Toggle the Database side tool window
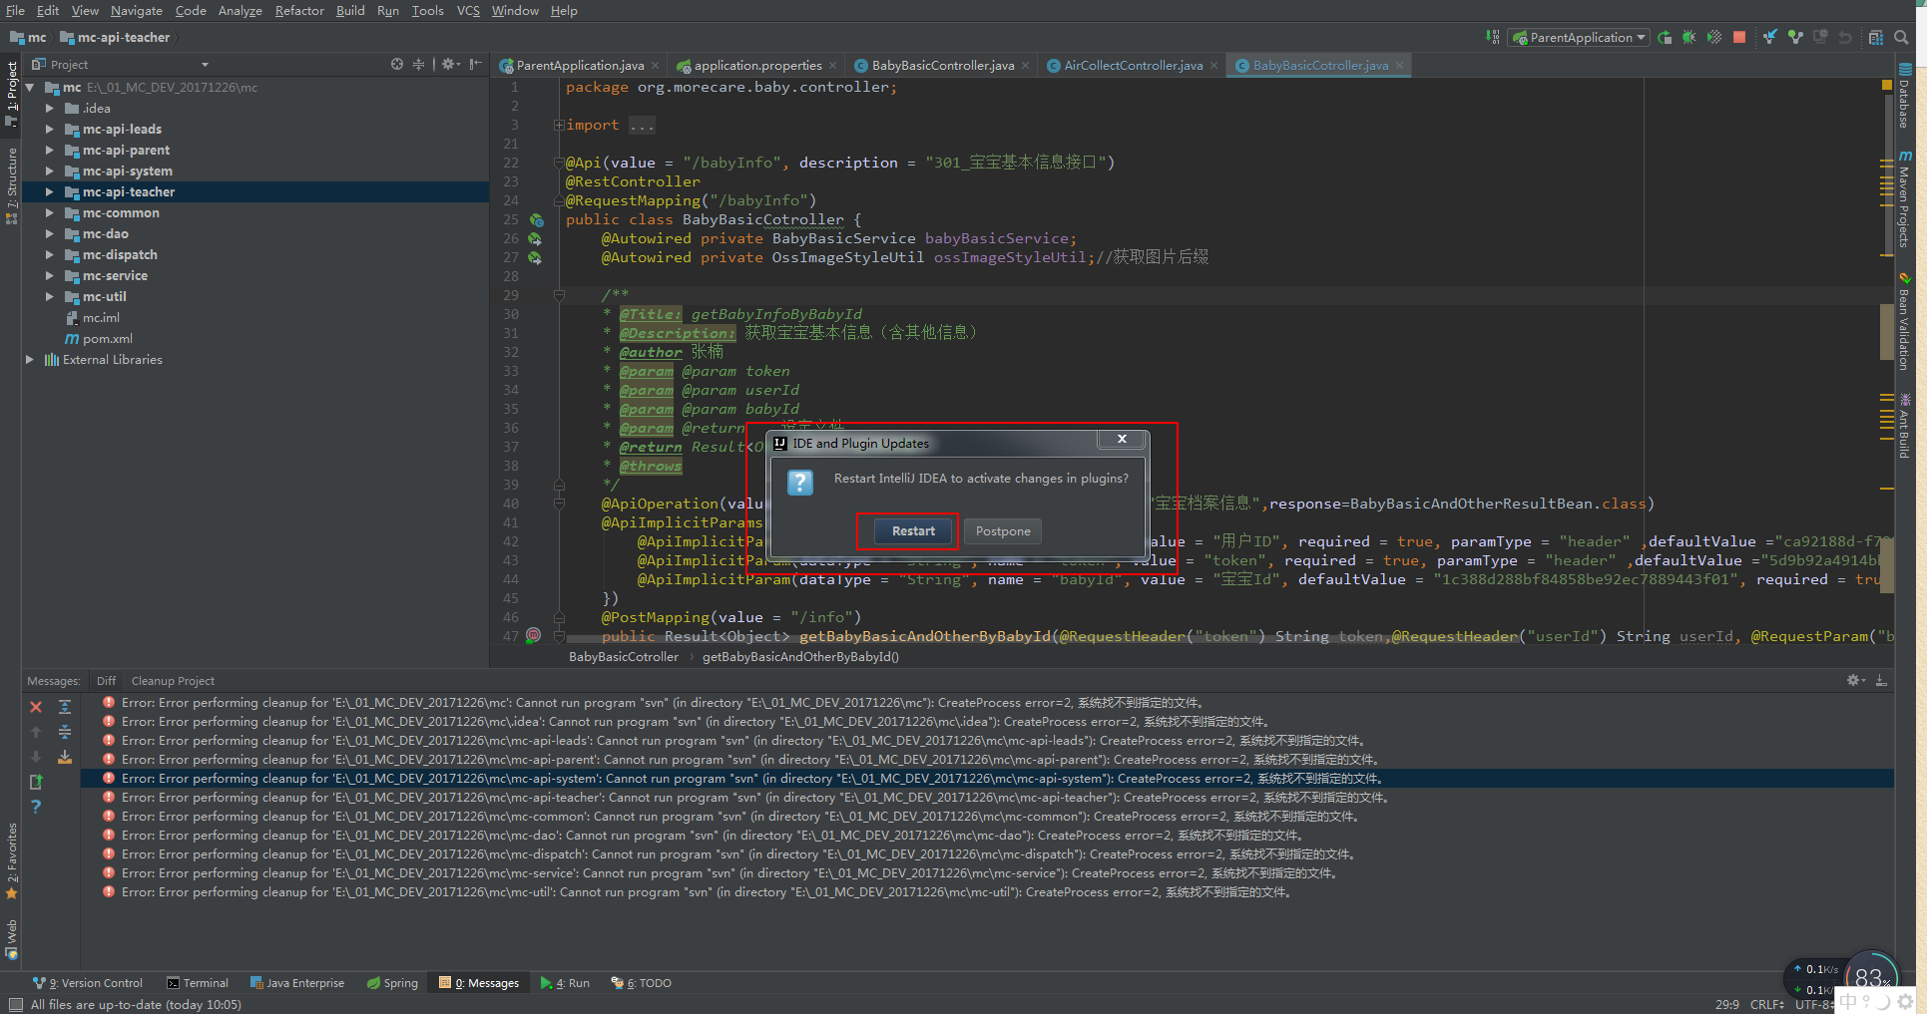Viewport: 1927px width, 1014px height. (x=1905, y=97)
